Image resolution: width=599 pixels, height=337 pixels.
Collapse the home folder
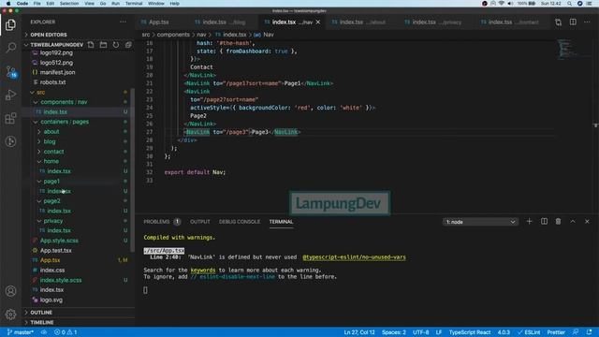(x=51, y=162)
